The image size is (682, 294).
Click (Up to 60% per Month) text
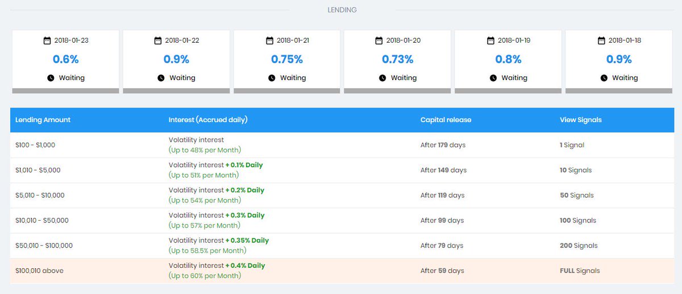205,276
